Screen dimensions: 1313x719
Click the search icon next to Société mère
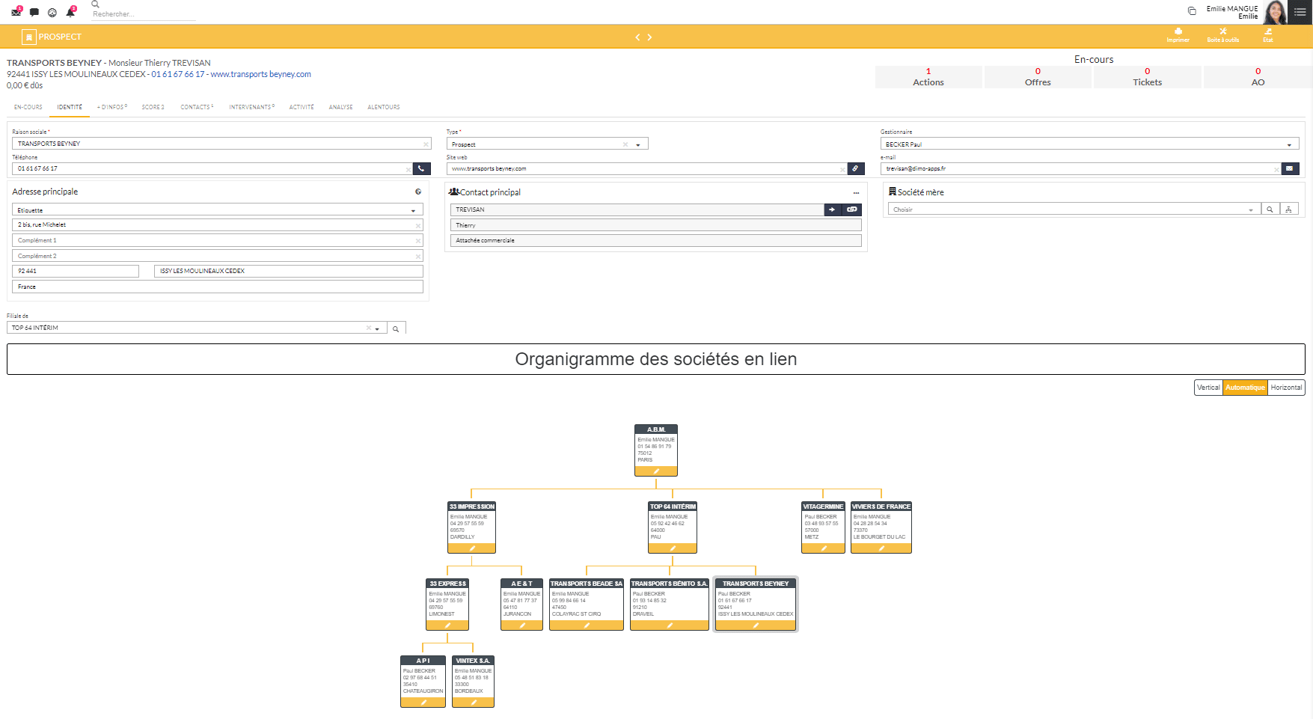click(x=1270, y=209)
